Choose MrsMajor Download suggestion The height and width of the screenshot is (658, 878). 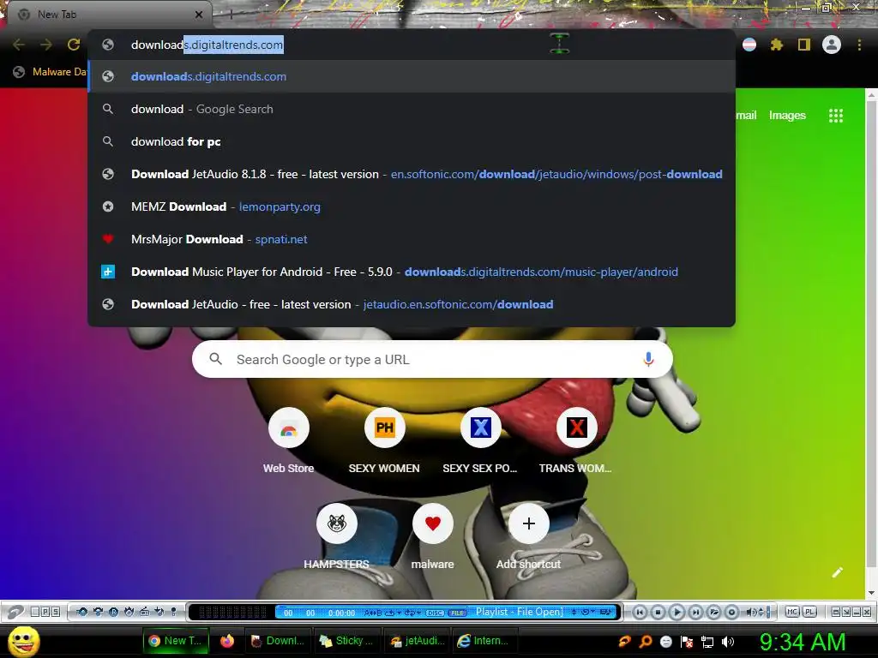point(412,239)
